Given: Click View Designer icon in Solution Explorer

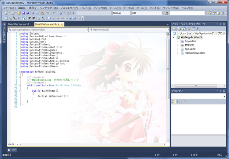Looking at the screenshot, I should (x=194, y=29).
